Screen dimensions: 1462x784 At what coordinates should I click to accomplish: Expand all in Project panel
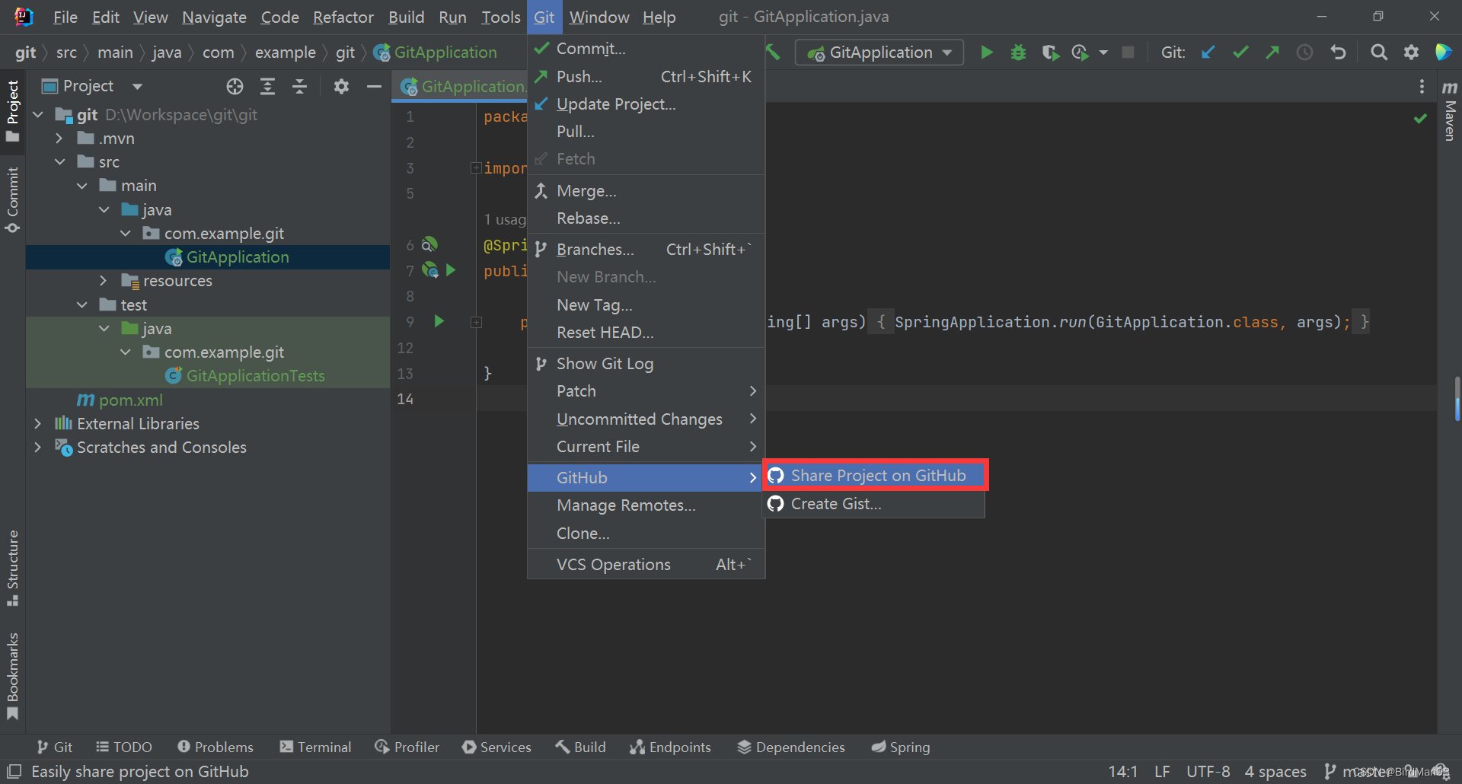click(x=267, y=87)
